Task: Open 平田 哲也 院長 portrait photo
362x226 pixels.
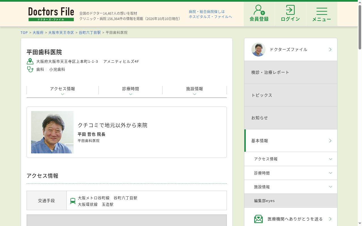Action: pyautogui.click(x=52, y=132)
